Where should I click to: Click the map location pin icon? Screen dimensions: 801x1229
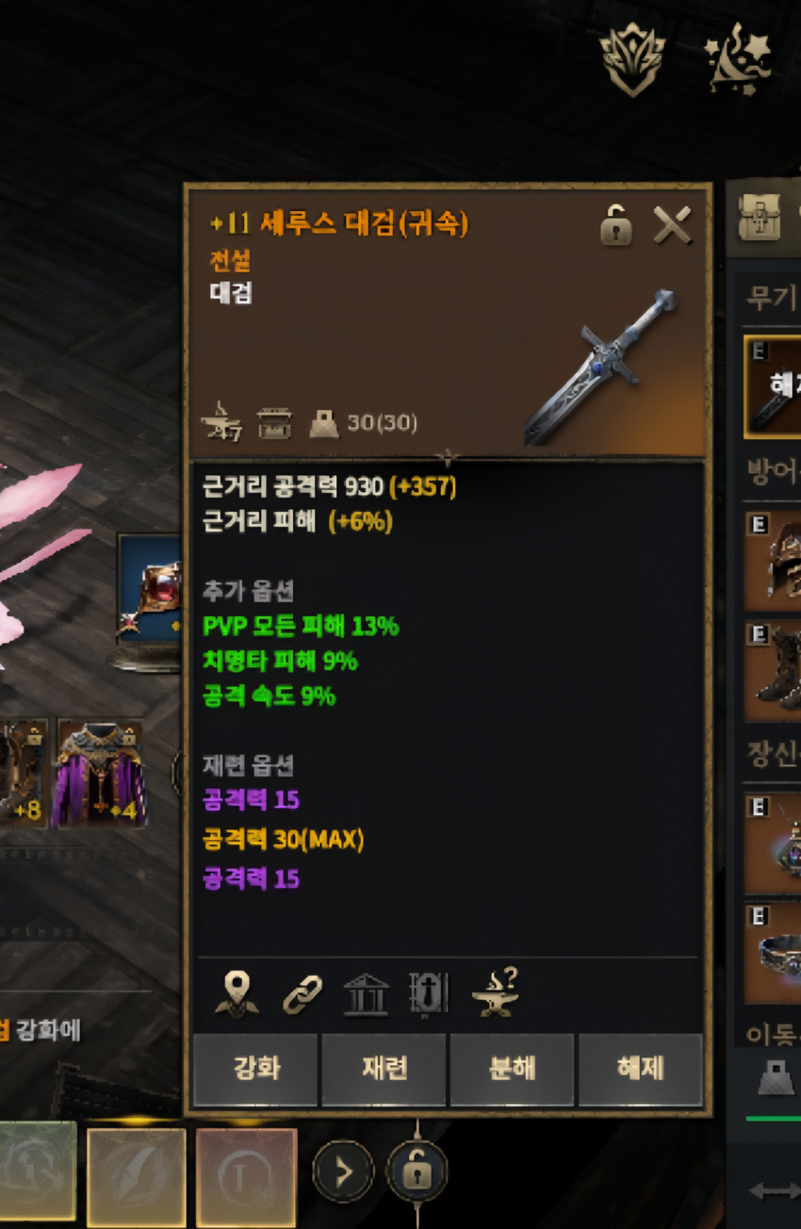pyautogui.click(x=237, y=993)
